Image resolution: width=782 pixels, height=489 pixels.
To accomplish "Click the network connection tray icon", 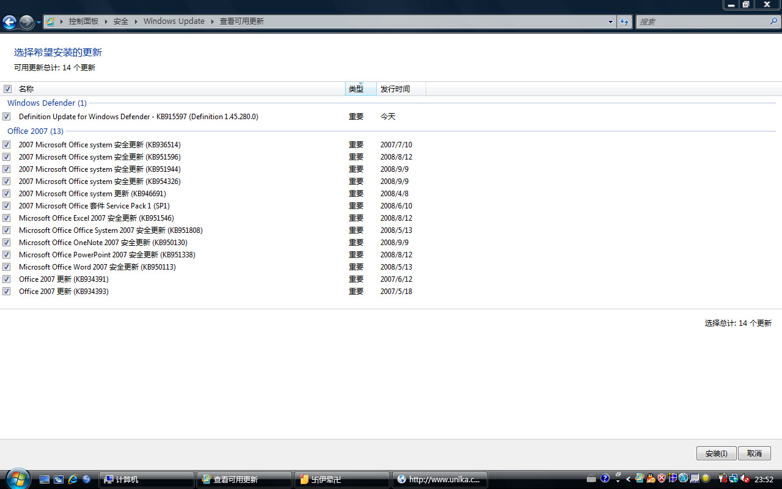I will pos(734,479).
